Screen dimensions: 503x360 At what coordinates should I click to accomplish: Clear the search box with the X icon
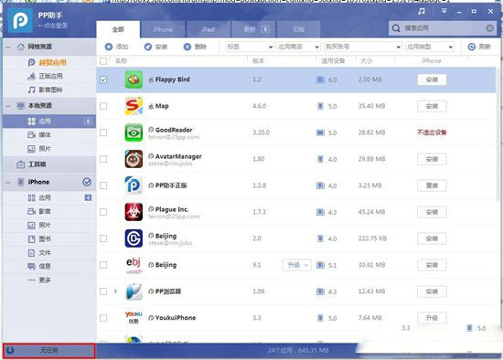click(x=489, y=28)
